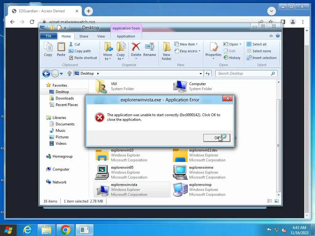315x236 pixels.
Task: Open the Windows Start button
Action: tap(8, 230)
